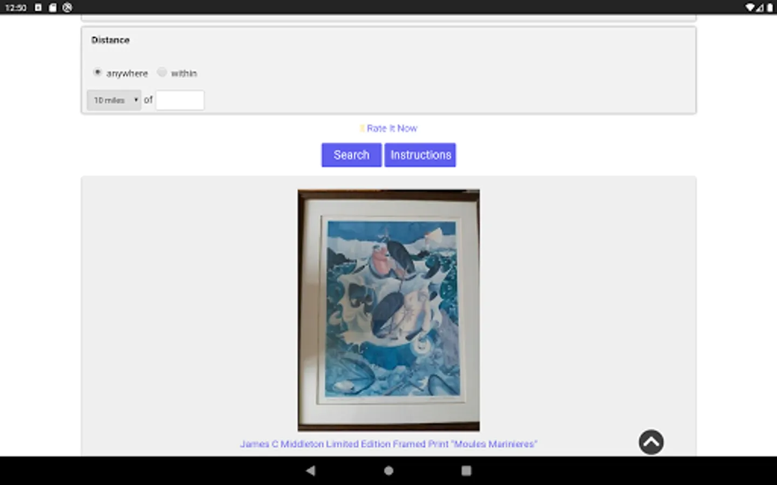777x485 pixels.
Task: Tap the square notification icon beside clock
Action: point(38,8)
